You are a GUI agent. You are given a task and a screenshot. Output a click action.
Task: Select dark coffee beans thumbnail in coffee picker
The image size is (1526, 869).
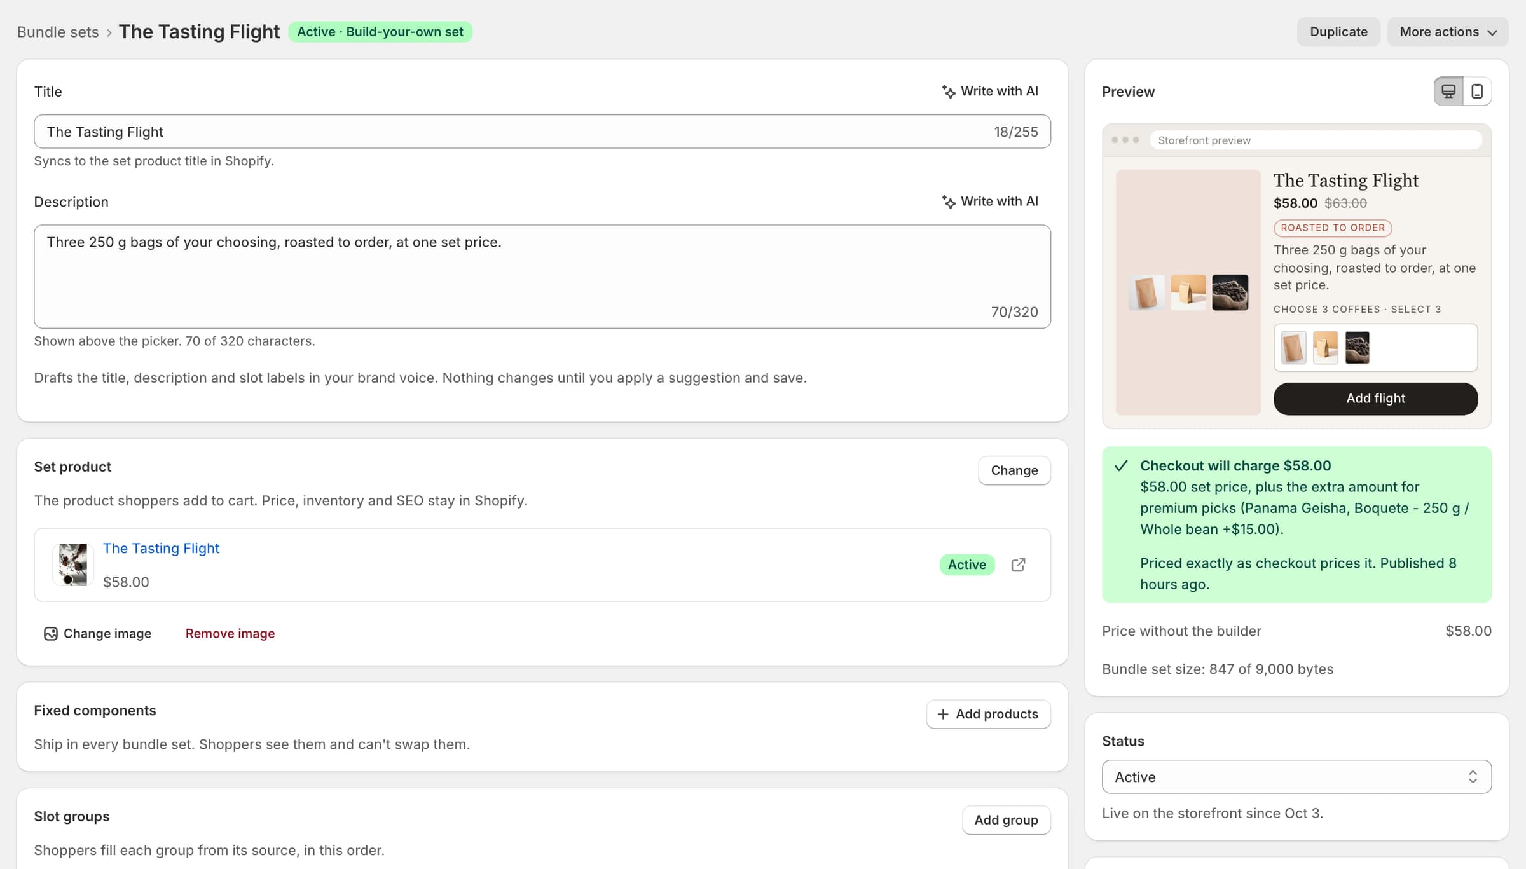click(x=1357, y=348)
